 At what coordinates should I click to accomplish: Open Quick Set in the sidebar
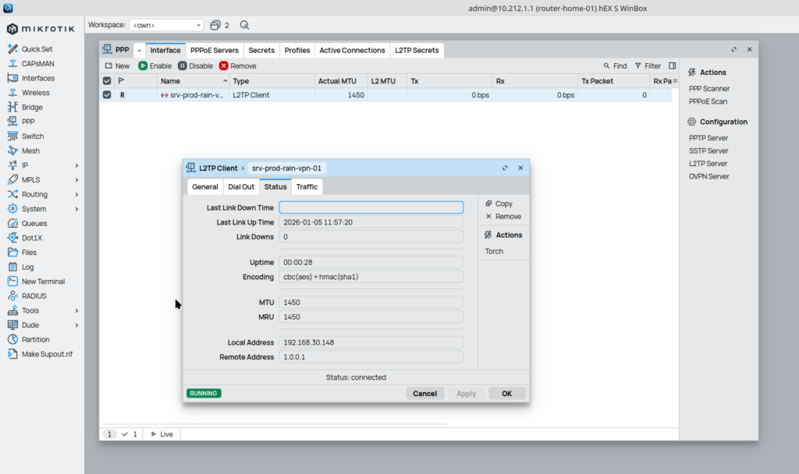click(37, 49)
